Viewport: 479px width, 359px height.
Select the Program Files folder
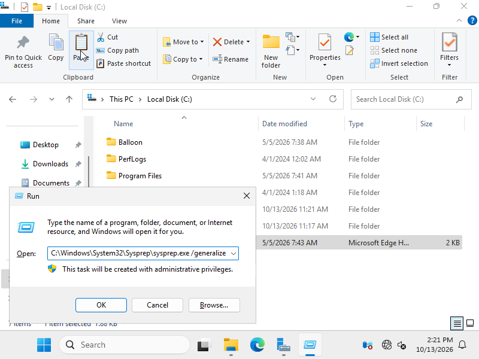140,176
